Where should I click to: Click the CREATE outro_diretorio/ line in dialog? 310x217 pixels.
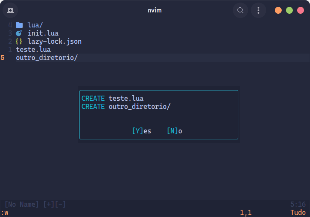pos(126,107)
